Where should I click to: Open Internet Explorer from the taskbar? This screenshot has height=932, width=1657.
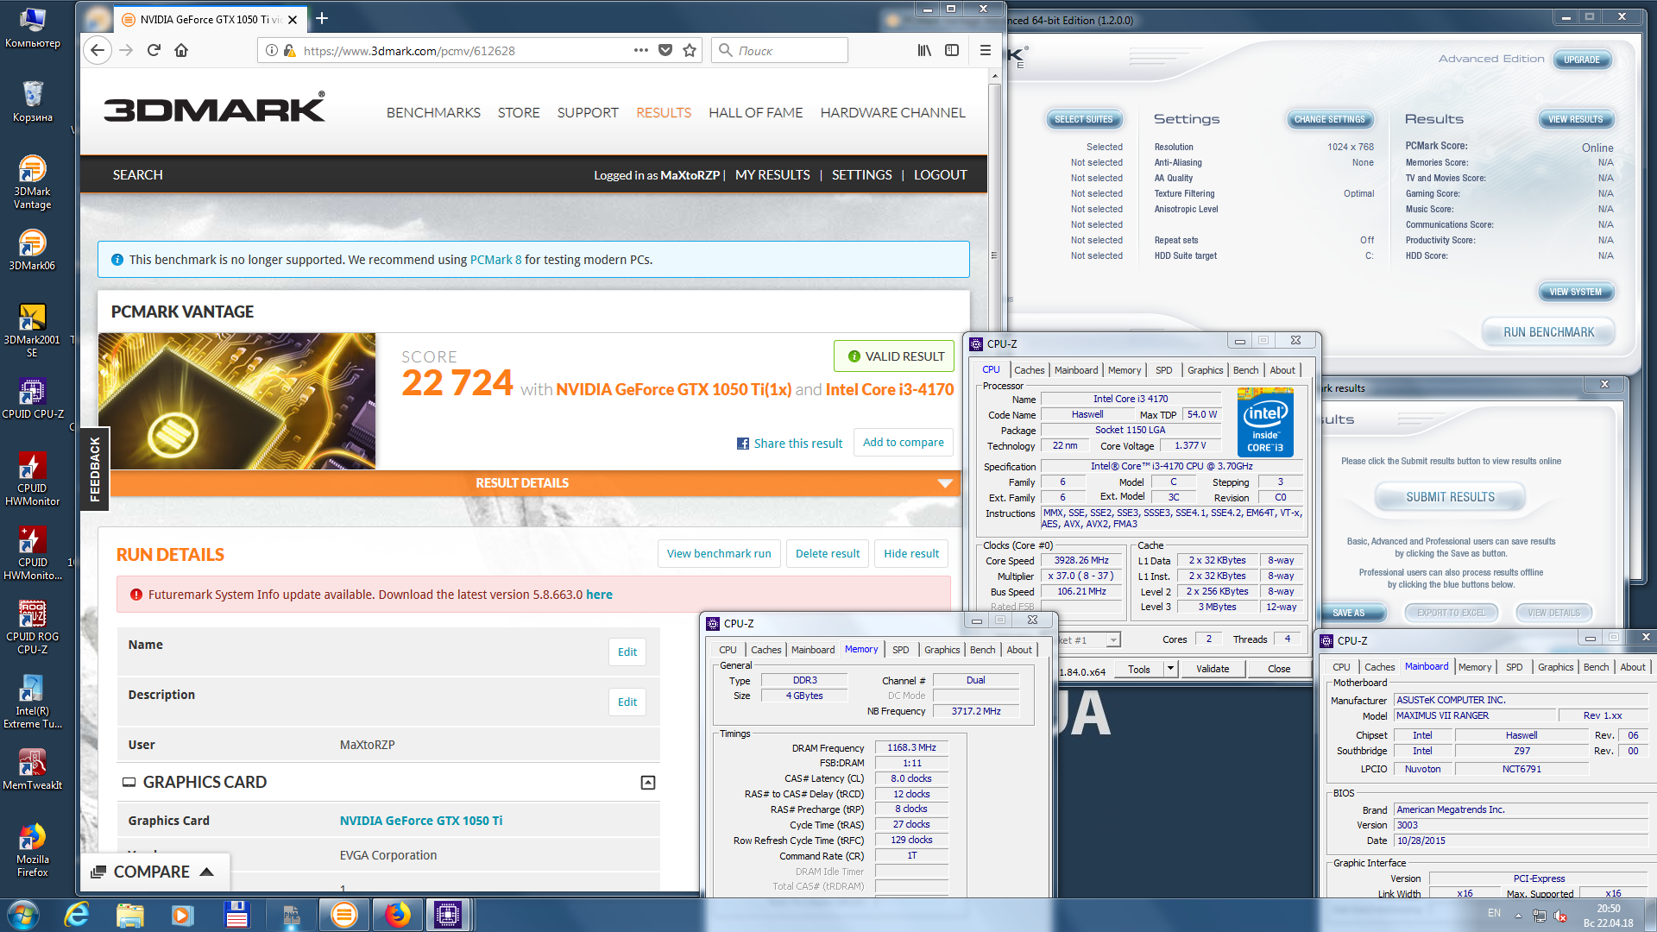click(x=77, y=915)
